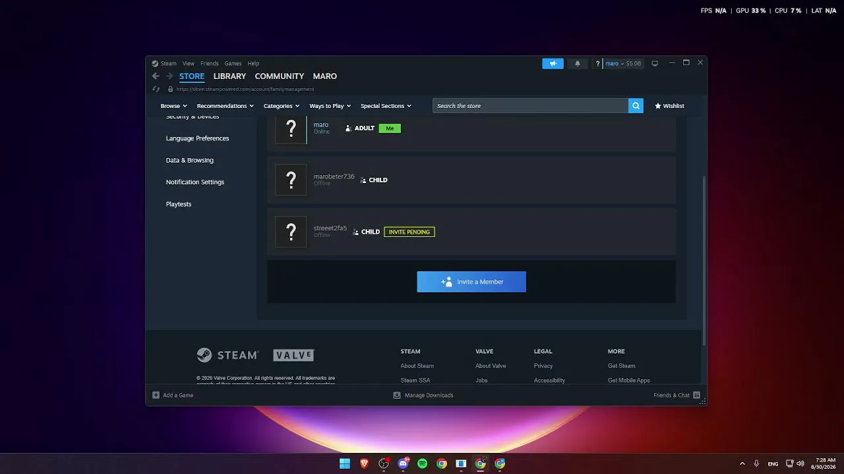The height and width of the screenshot is (474, 844).
Task: Open Data & Browsing in the sidebar
Action: (190, 160)
